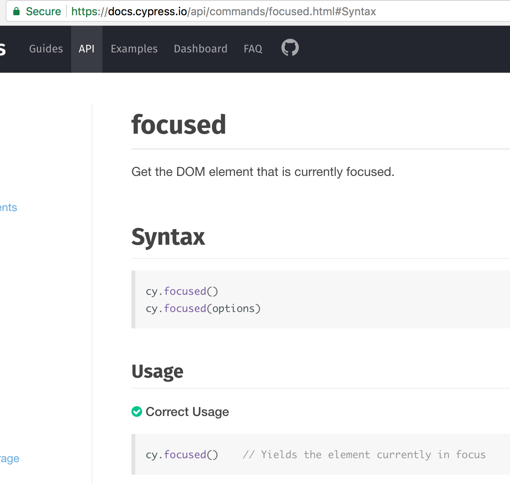Screen dimensions: 510x484
Task: Click the Secure label in address bar
Action: (43, 11)
